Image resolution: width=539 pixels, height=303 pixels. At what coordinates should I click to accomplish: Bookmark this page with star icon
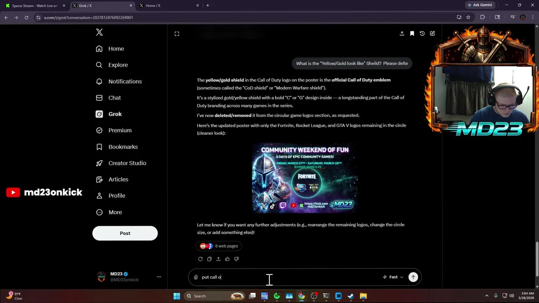(x=468, y=17)
